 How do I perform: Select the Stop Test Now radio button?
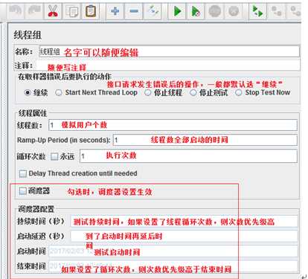tap(239, 93)
